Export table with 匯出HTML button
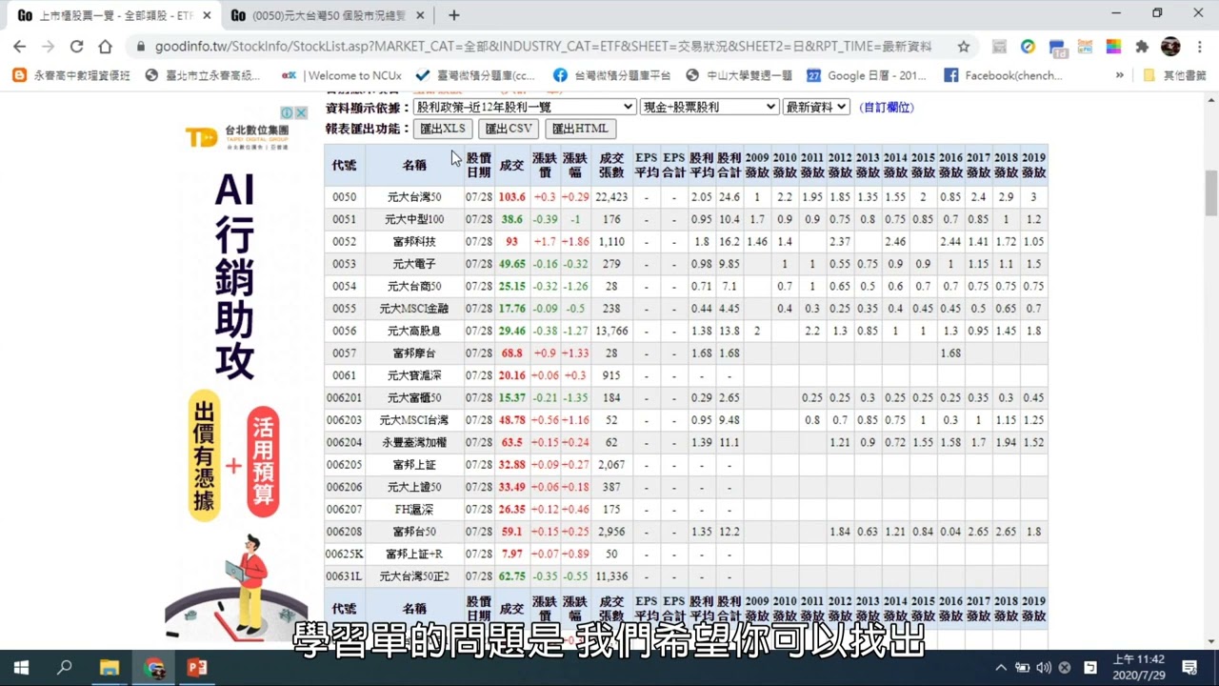This screenshot has width=1219, height=686. (x=580, y=129)
